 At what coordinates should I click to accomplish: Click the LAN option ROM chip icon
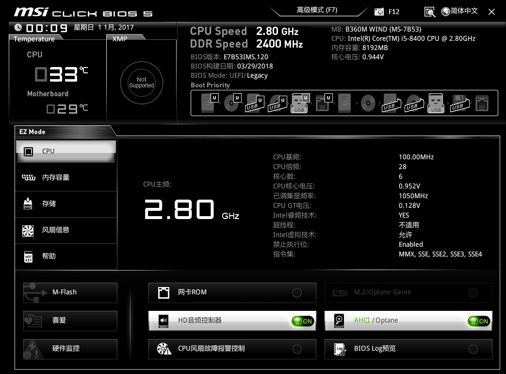pyautogui.click(x=163, y=292)
